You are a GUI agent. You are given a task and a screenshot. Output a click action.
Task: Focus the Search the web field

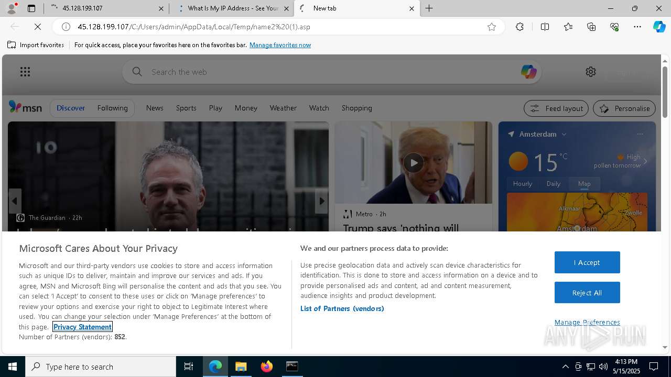[x=332, y=72]
